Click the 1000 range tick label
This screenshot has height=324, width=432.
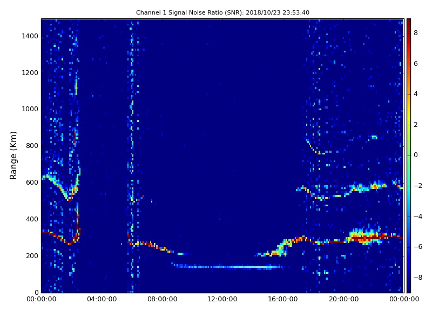pyautogui.click(x=30, y=110)
